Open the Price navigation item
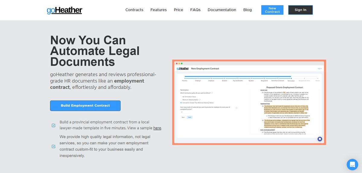This screenshot has height=173, width=362. point(178,10)
